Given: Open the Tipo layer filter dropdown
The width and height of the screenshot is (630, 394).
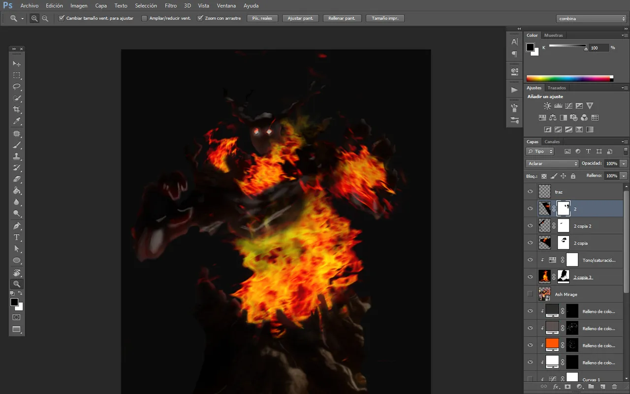Looking at the screenshot, I should tap(540, 152).
